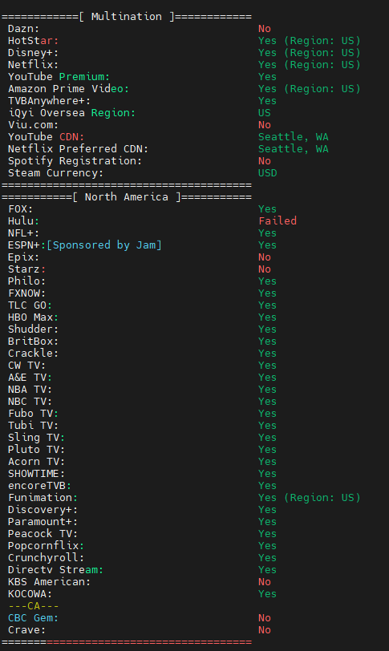Click the Dazn No result

(265, 29)
